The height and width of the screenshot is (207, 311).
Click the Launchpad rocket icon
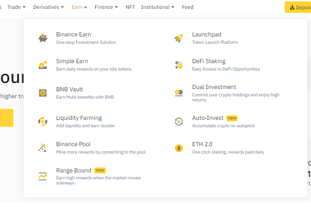coord(179,38)
